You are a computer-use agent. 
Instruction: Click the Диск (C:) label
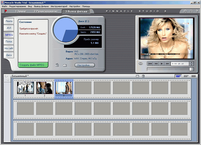coord(83,21)
